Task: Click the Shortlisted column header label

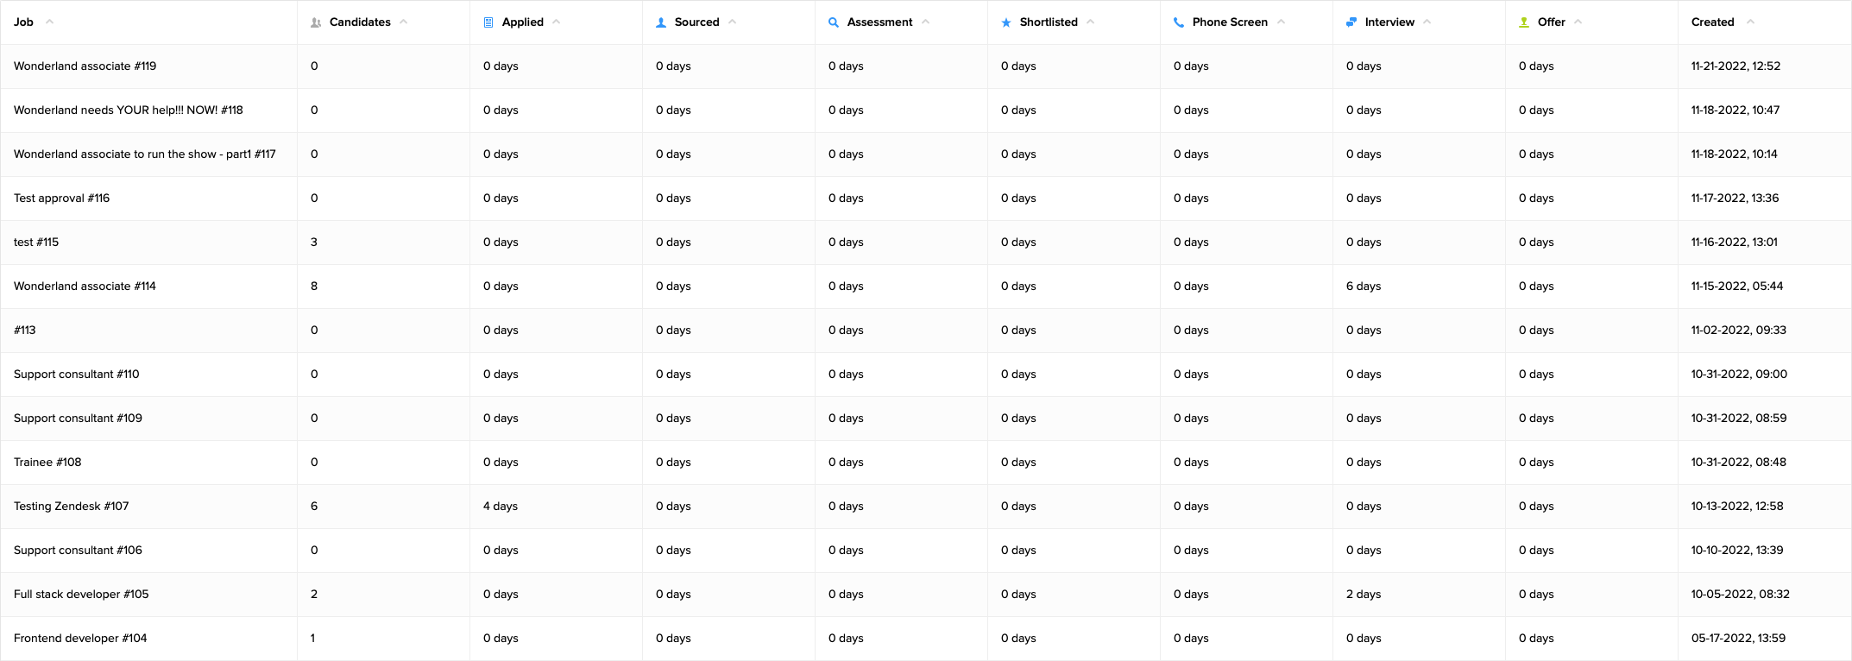Action: point(1049,22)
